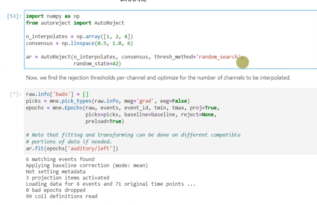
Task: Select the '6 matching events found' output line
Action: pos(60,159)
